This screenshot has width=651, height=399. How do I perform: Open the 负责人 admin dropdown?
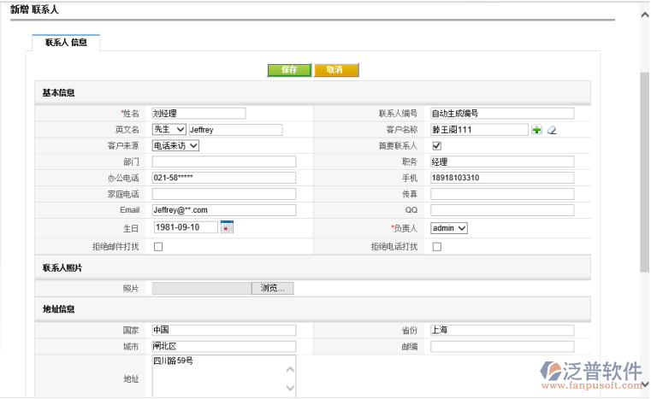(449, 228)
